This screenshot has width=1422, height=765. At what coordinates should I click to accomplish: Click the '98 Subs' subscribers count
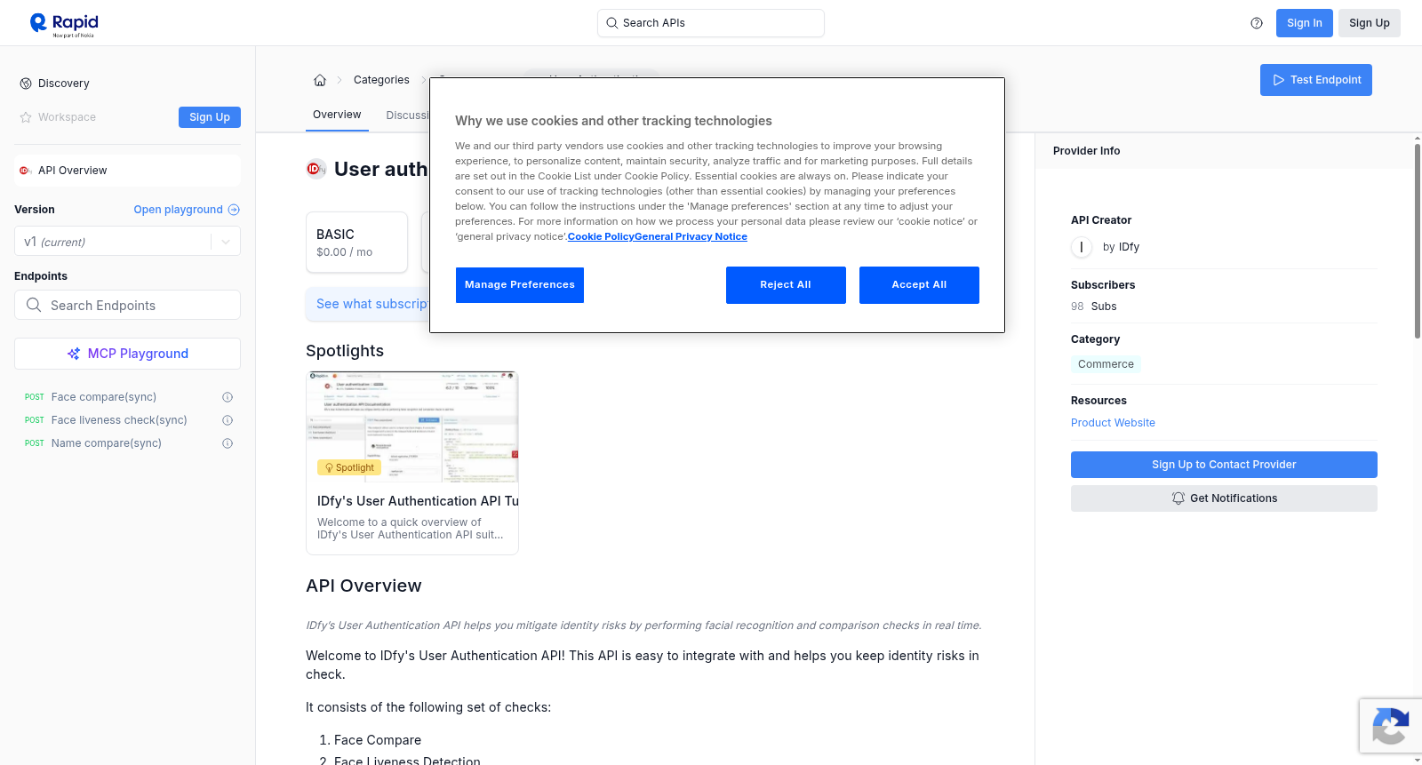pos(1094,307)
